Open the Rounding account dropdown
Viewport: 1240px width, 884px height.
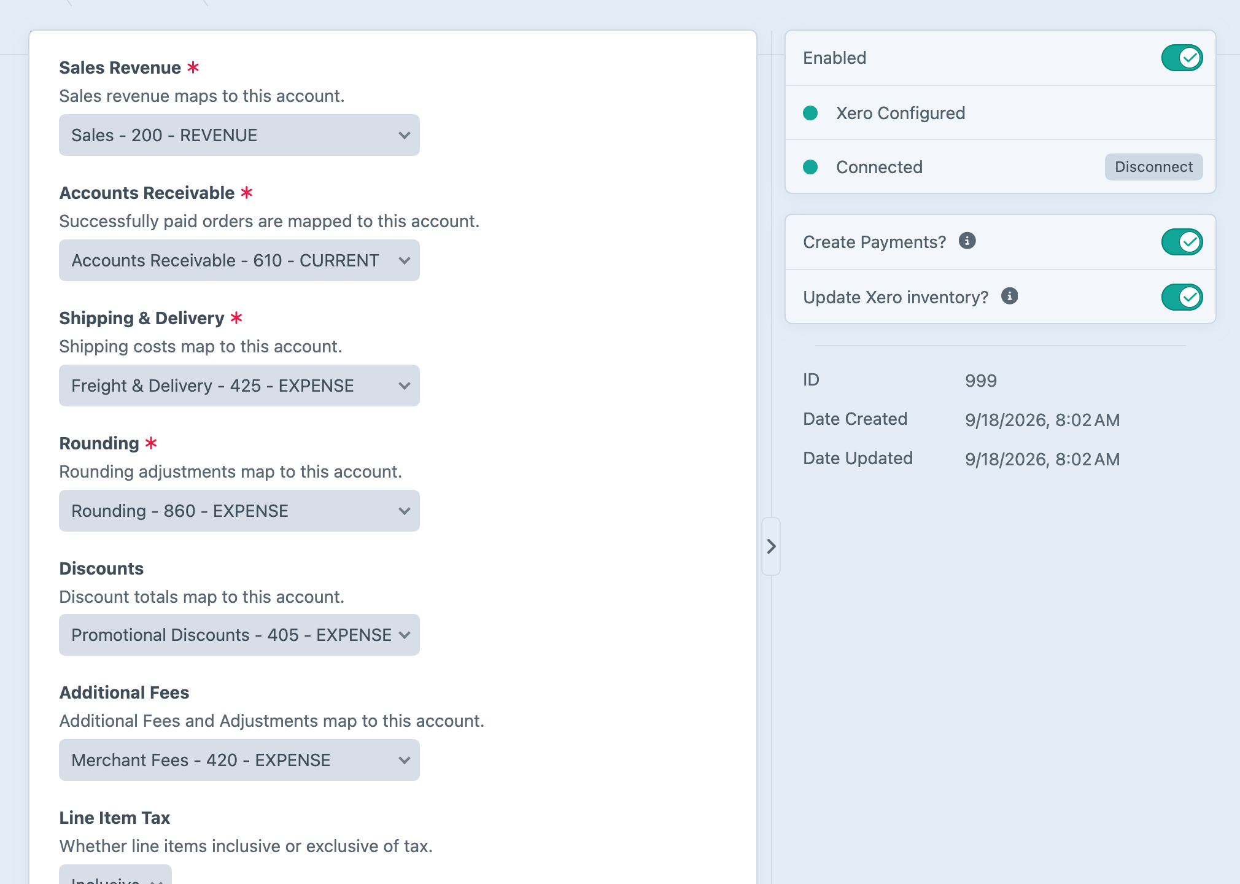pyautogui.click(x=239, y=511)
